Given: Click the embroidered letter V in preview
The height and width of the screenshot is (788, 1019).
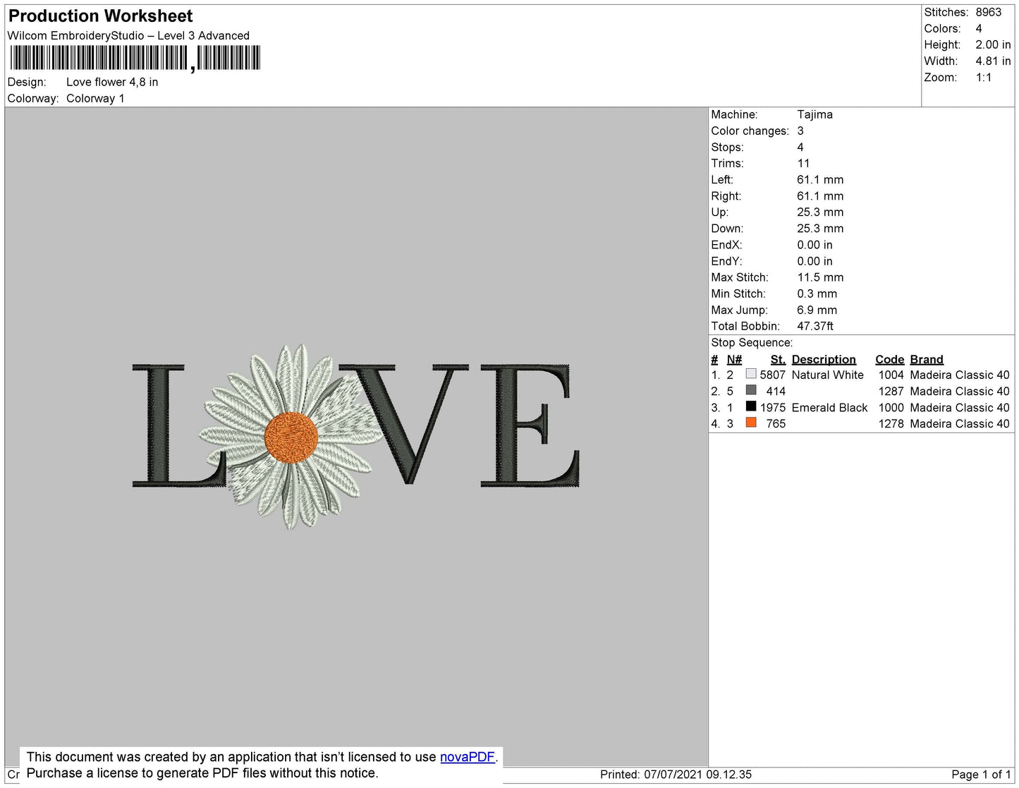Looking at the screenshot, I should point(404,425).
